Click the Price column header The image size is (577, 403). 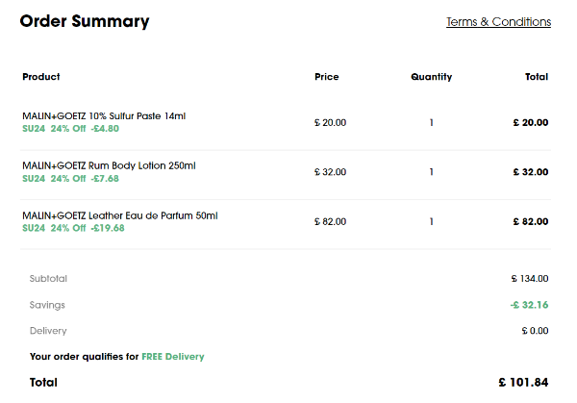326,77
